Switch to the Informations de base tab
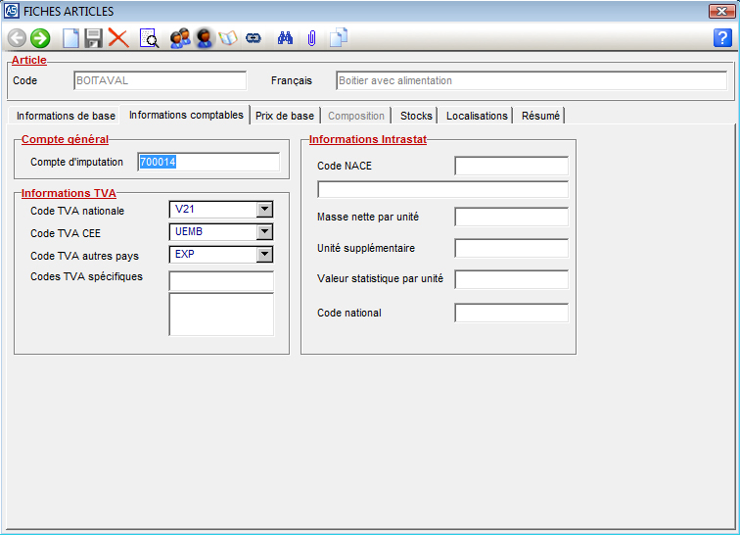This screenshot has height=535, width=740. (66, 116)
